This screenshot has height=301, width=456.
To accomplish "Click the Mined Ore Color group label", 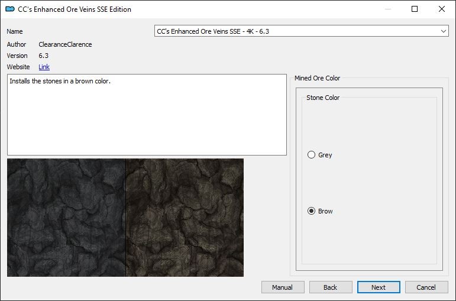I will [317, 78].
